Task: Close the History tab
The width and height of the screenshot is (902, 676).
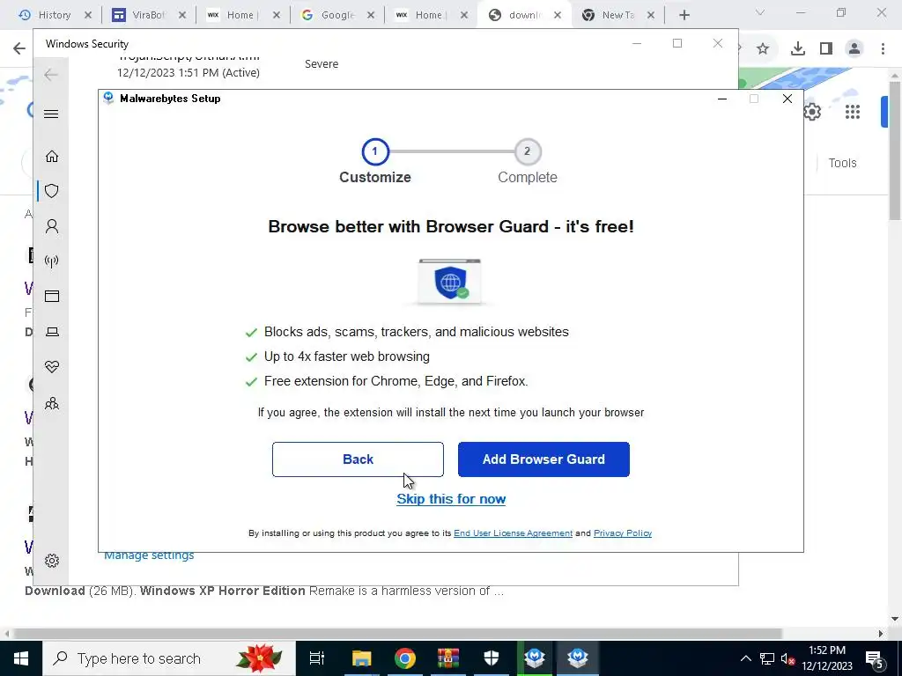Action: point(88,15)
